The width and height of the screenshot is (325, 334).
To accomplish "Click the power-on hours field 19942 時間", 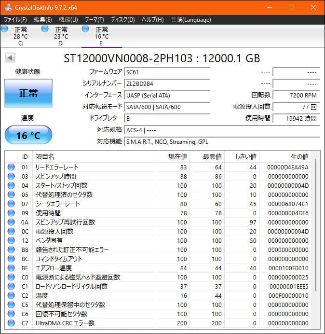I will click(296, 118).
